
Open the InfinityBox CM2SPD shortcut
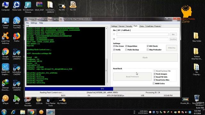(x=17, y=70)
